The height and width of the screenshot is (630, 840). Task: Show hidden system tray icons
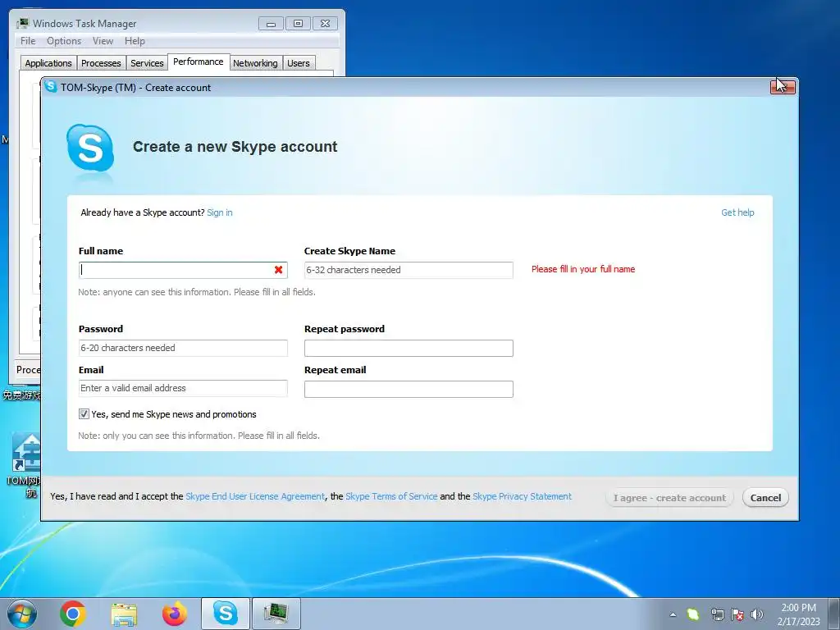(673, 614)
